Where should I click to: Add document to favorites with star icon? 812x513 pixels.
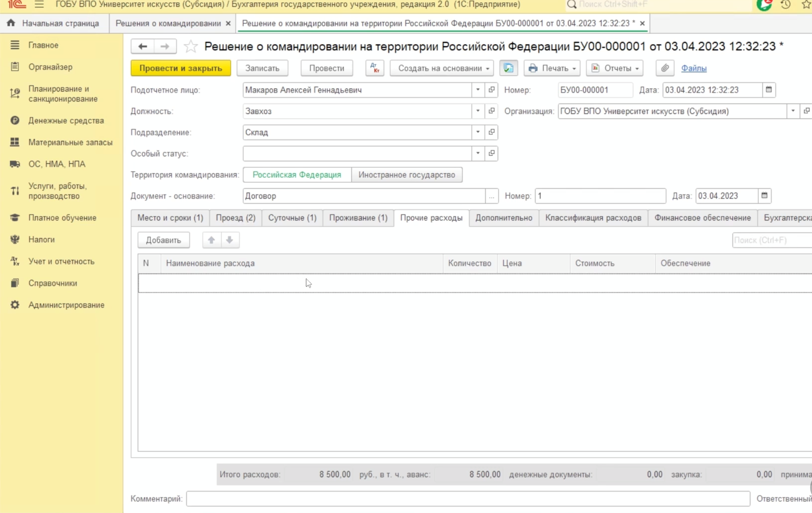pyautogui.click(x=191, y=46)
